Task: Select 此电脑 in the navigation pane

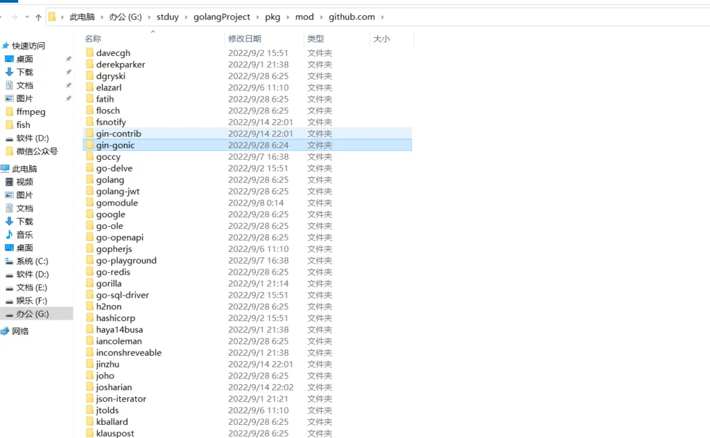Action: 24,169
